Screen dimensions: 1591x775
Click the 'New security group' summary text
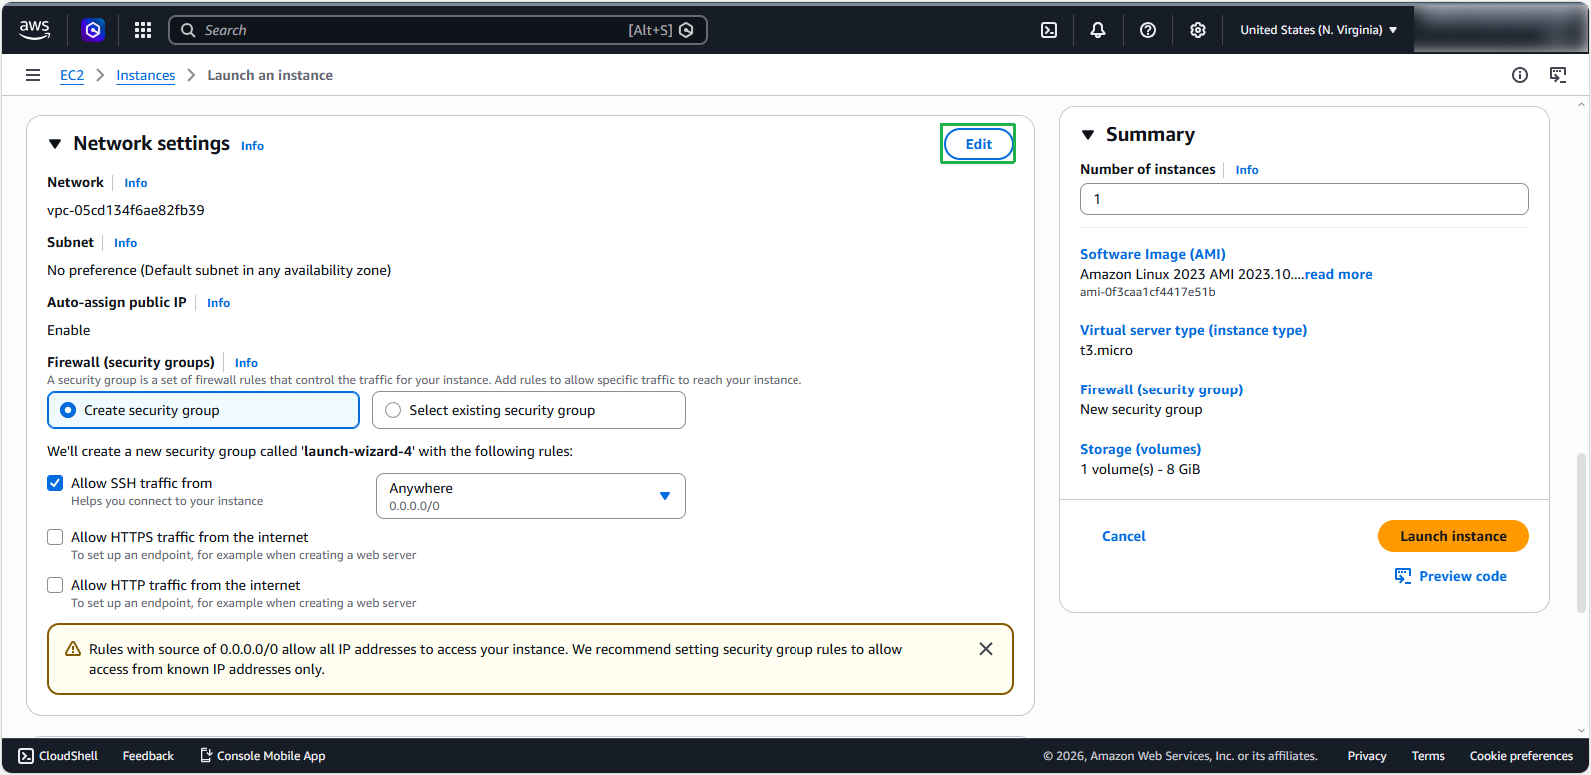1141,409
